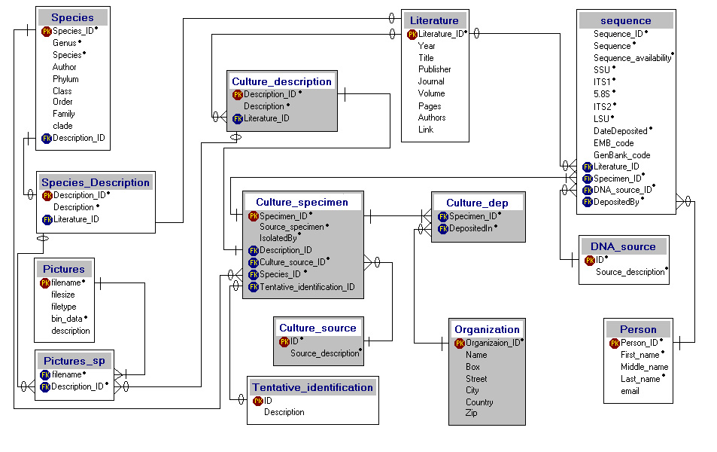Click the FK icon for Literature_ID in Culture_description

click(x=237, y=118)
